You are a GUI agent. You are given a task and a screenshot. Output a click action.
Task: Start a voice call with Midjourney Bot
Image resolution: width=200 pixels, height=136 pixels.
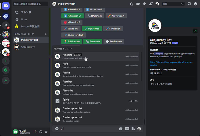tap(131, 4)
